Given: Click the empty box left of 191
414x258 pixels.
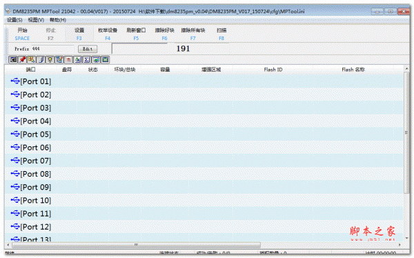Looking at the screenshot, I should (x=139, y=48).
